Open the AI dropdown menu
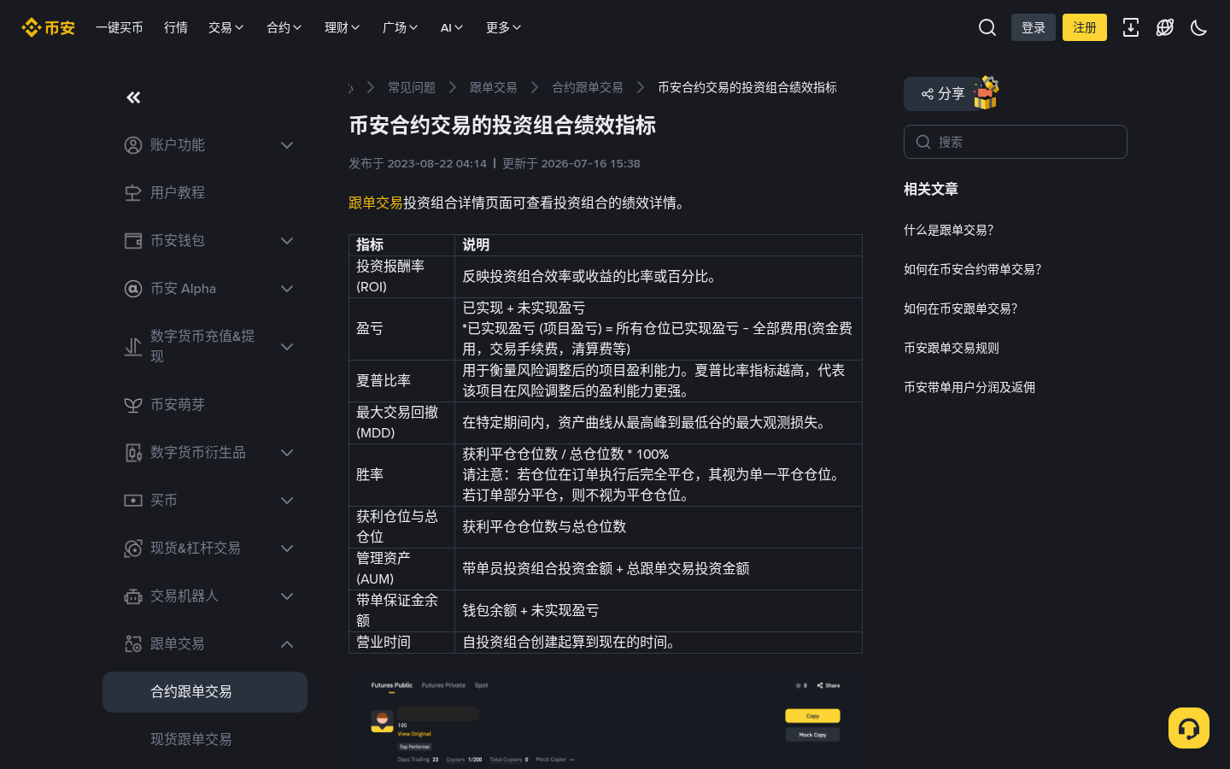Image resolution: width=1230 pixels, height=769 pixels. (452, 27)
